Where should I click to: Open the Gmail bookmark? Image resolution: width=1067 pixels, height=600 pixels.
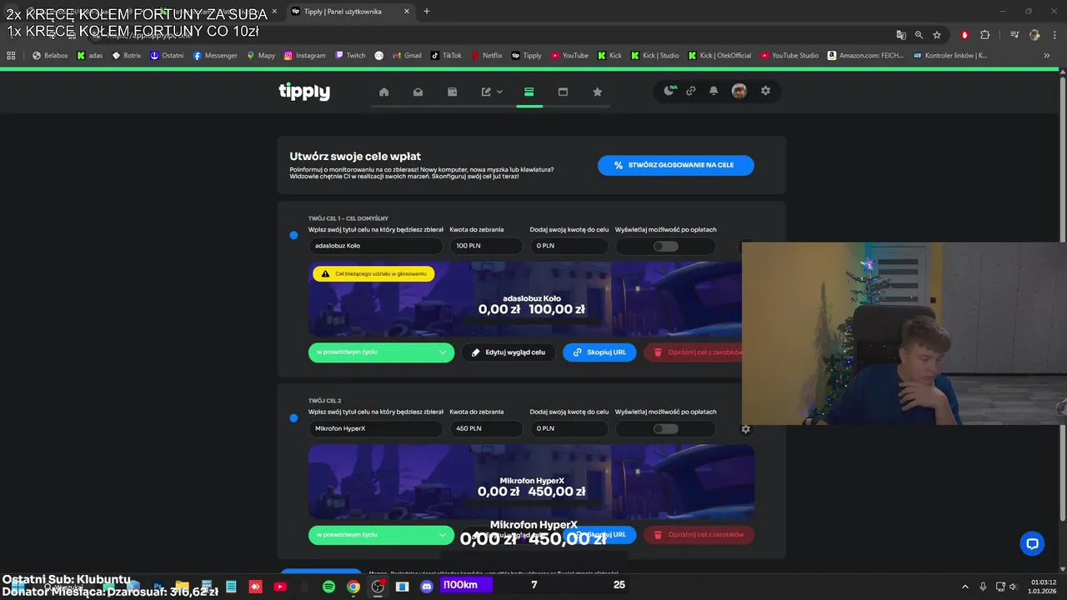pos(407,56)
